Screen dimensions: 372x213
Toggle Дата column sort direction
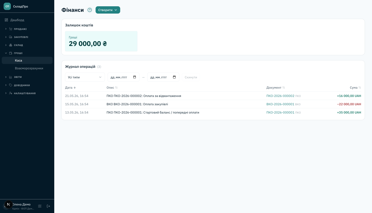pos(70,88)
